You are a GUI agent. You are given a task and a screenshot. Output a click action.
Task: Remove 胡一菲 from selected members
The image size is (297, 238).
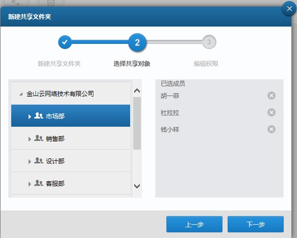[271, 96]
